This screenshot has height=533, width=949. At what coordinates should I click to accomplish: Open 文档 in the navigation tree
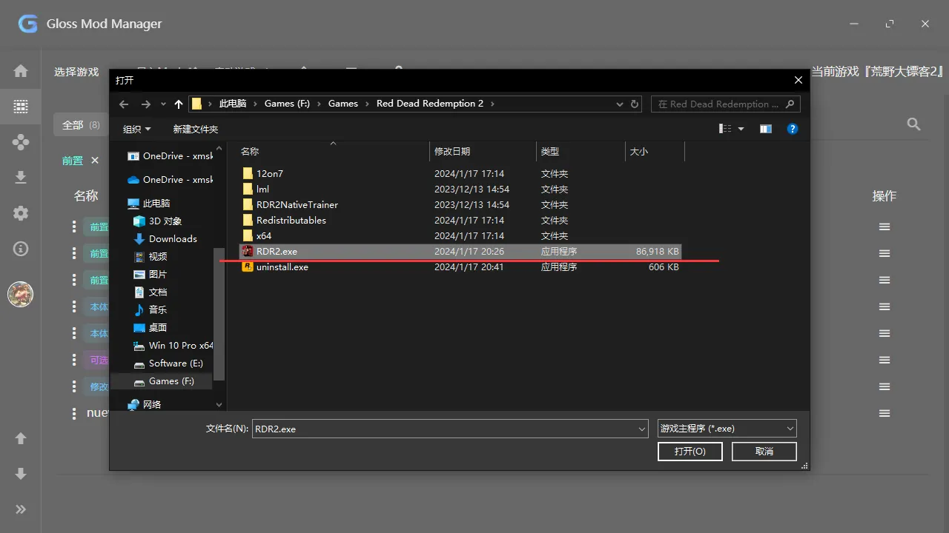[150, 292]
